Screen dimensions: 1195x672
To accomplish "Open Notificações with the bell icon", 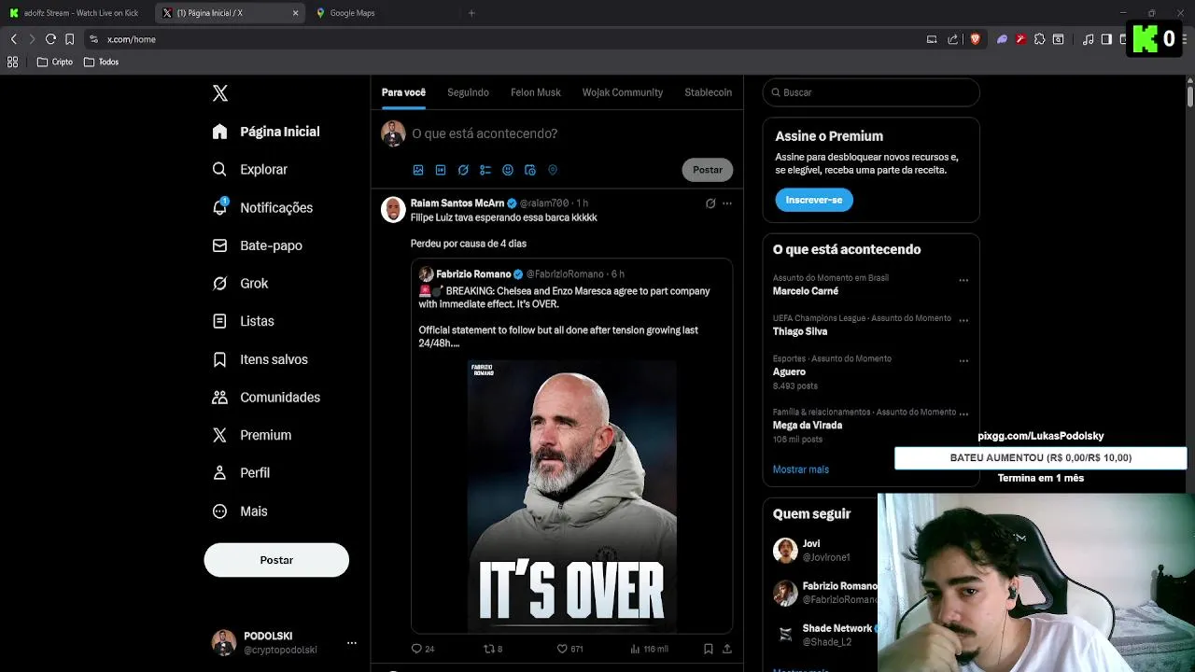I will point(262,208).
